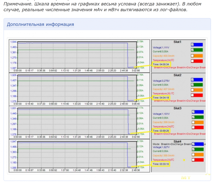213x182 pixels.
Task: Select the Slot2 panel title
Action: pyautogui.click(x=177, y=75)
